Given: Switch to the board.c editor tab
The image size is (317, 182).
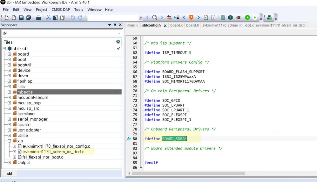Looking at the screenshot, I should coord(176,25).
